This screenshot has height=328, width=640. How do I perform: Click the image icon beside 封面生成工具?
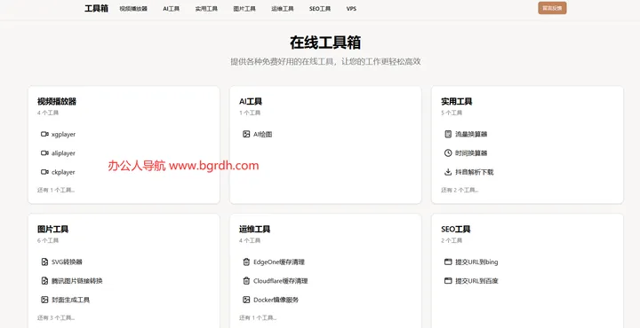[x=44, y=300]
